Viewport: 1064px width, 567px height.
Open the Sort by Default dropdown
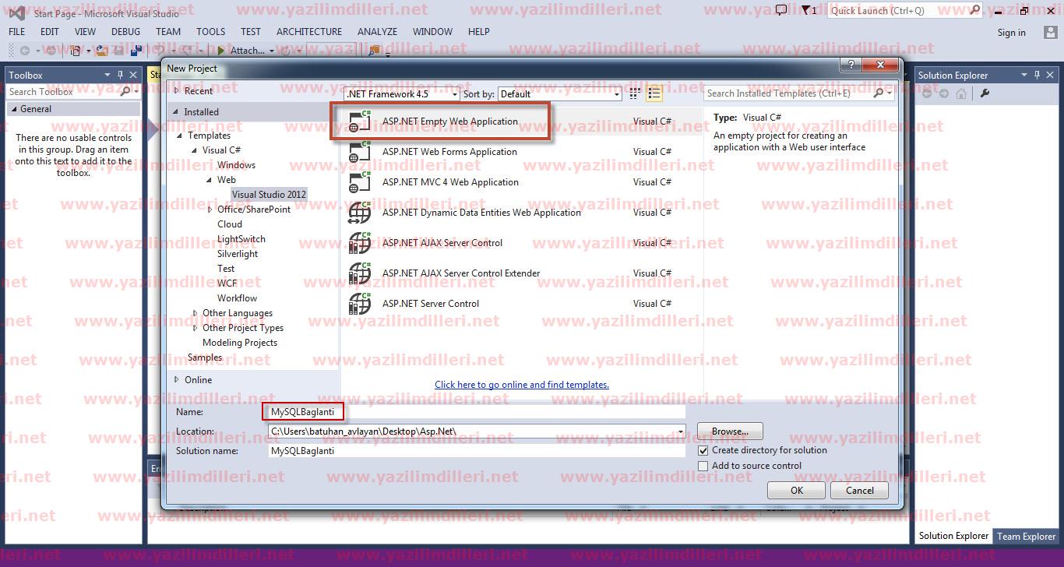(x=559, y=93)
